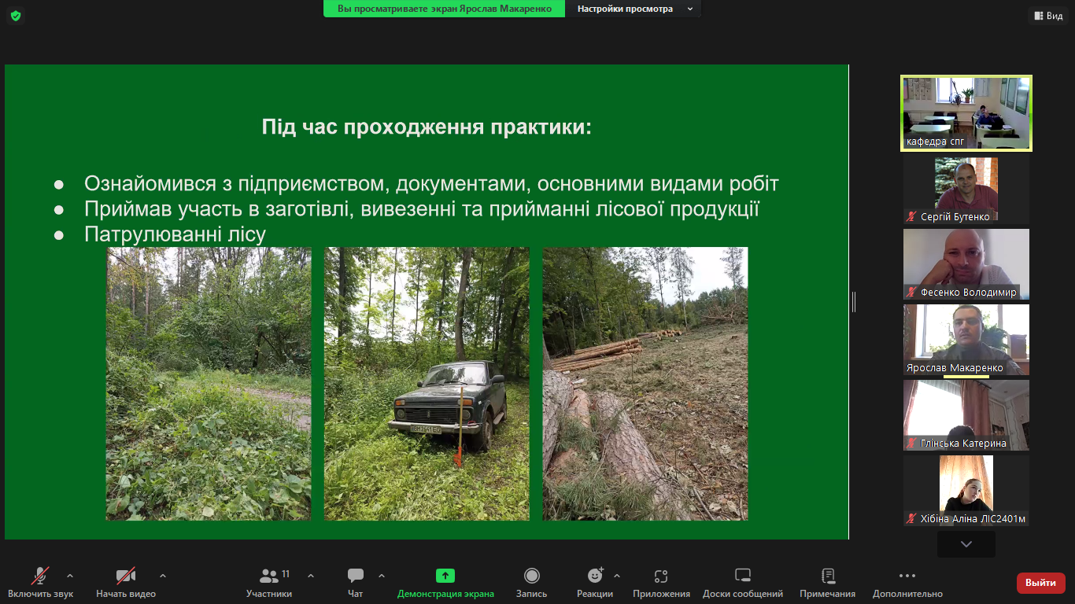Leave the meeting with the Выйти button
The width and height of the screenshot is (1075, 604).
click(x=1040, y=583)
